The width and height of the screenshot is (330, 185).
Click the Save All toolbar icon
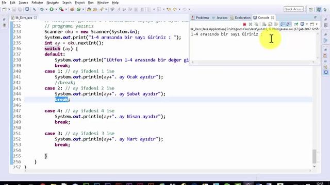(20, 9)
